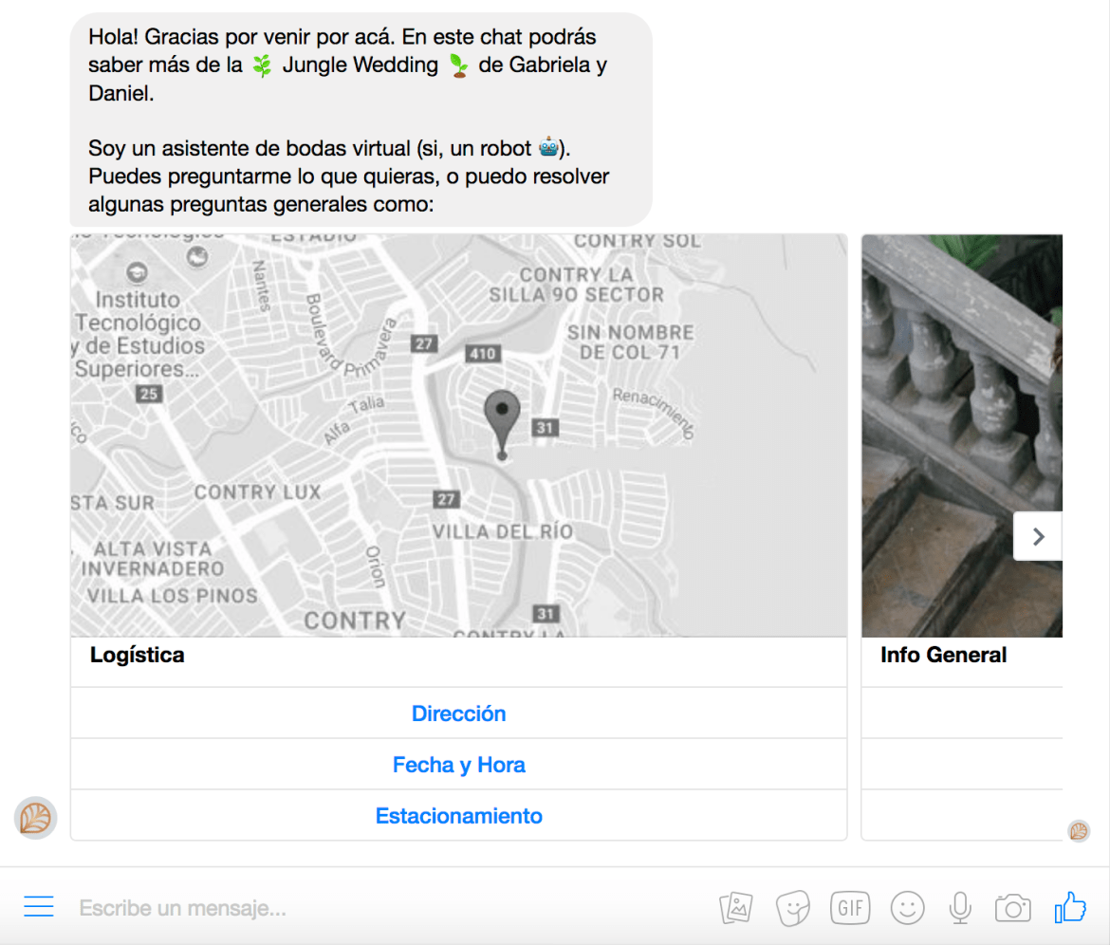
Task: Click the photo attachment icon
Action: [x=736, y=907]
